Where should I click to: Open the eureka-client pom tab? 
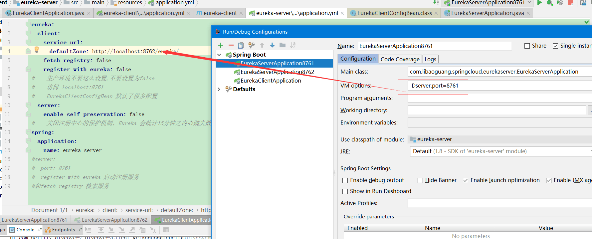(x=220, y=13)
